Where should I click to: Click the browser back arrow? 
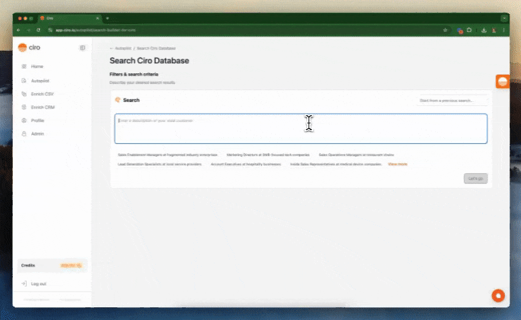tap(19, 30)
